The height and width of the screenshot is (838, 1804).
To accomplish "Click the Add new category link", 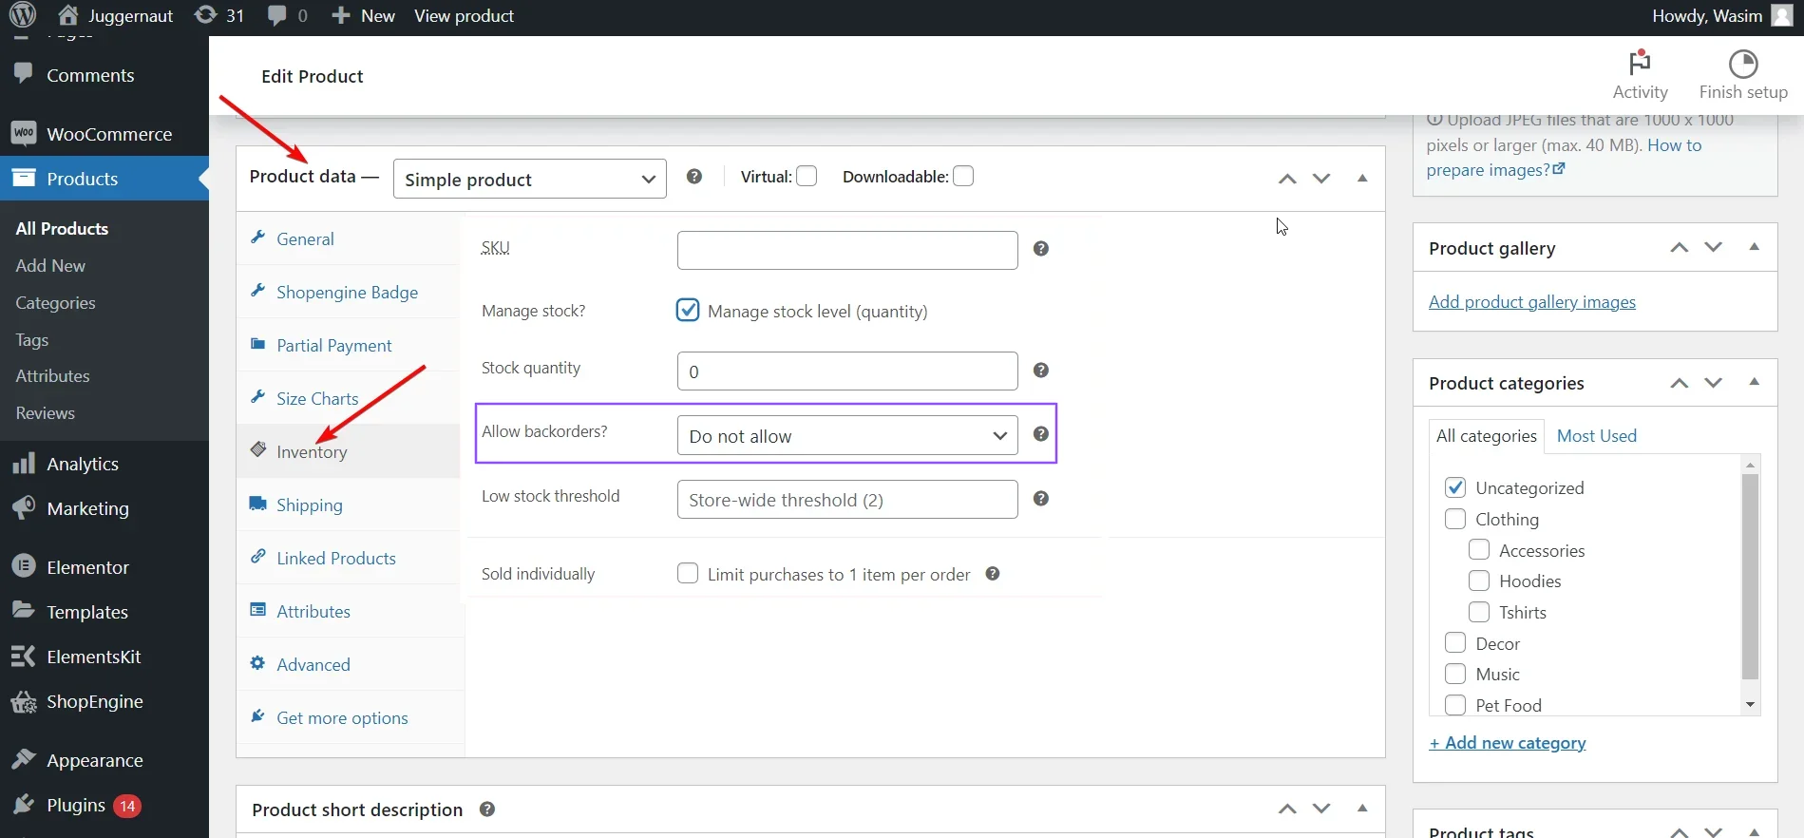I will 1508,743.
